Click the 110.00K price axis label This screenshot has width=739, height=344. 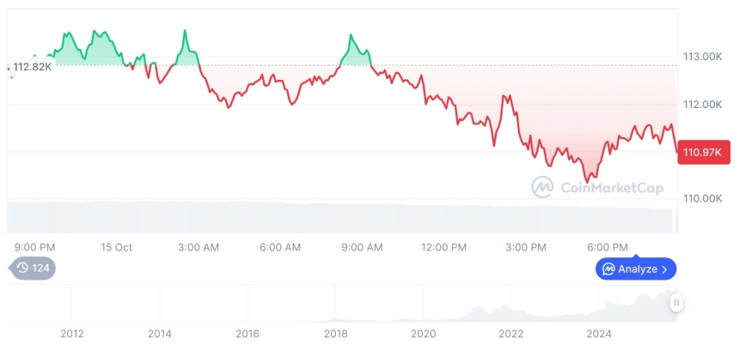[702, 198]
